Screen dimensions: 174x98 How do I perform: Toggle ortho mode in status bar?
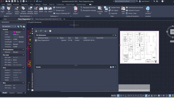tap(126, 96)
